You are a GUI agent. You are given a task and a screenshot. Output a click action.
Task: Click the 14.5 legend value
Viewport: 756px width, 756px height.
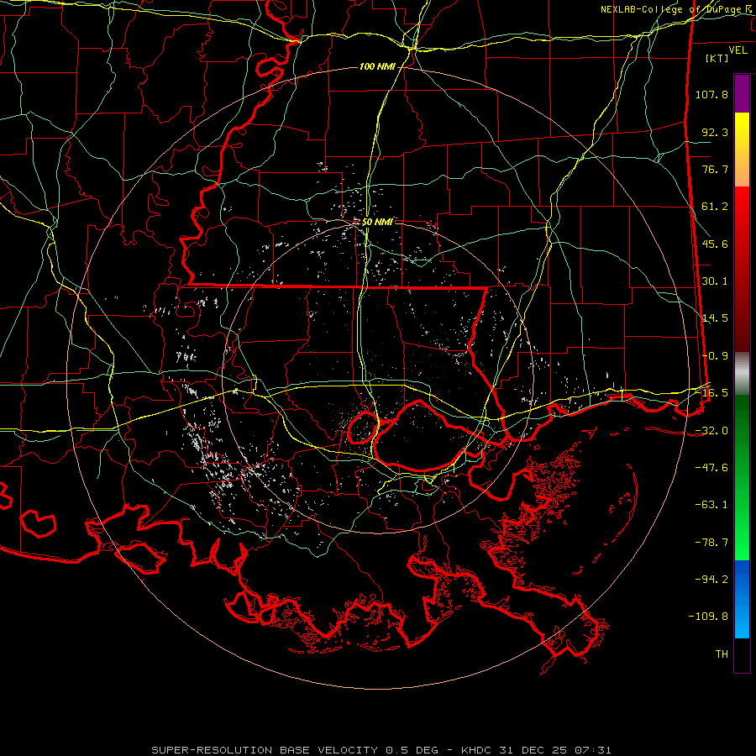pos(715,318)
